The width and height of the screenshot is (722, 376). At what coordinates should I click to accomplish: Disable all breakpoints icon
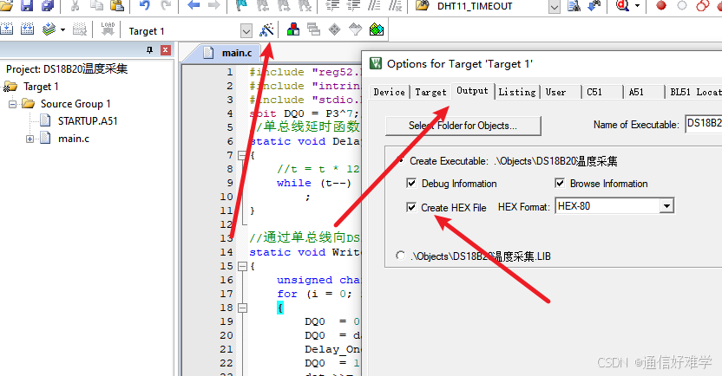703,5
